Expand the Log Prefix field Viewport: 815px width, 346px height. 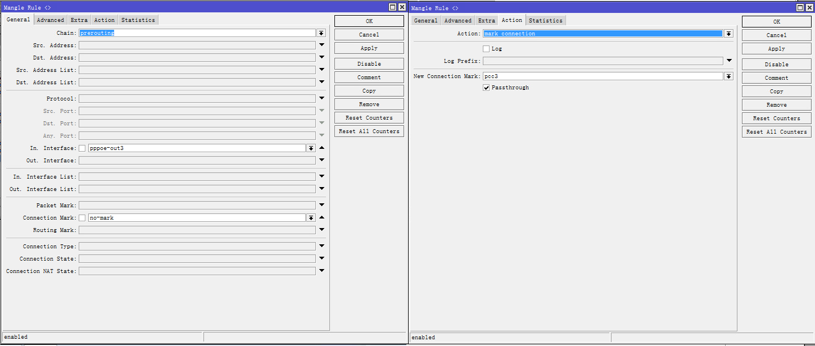coord(729,61)
